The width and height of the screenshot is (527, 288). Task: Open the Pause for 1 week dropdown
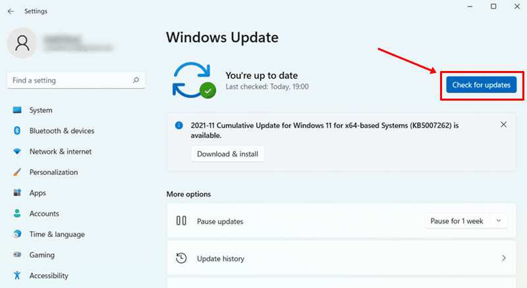point(466,221)
